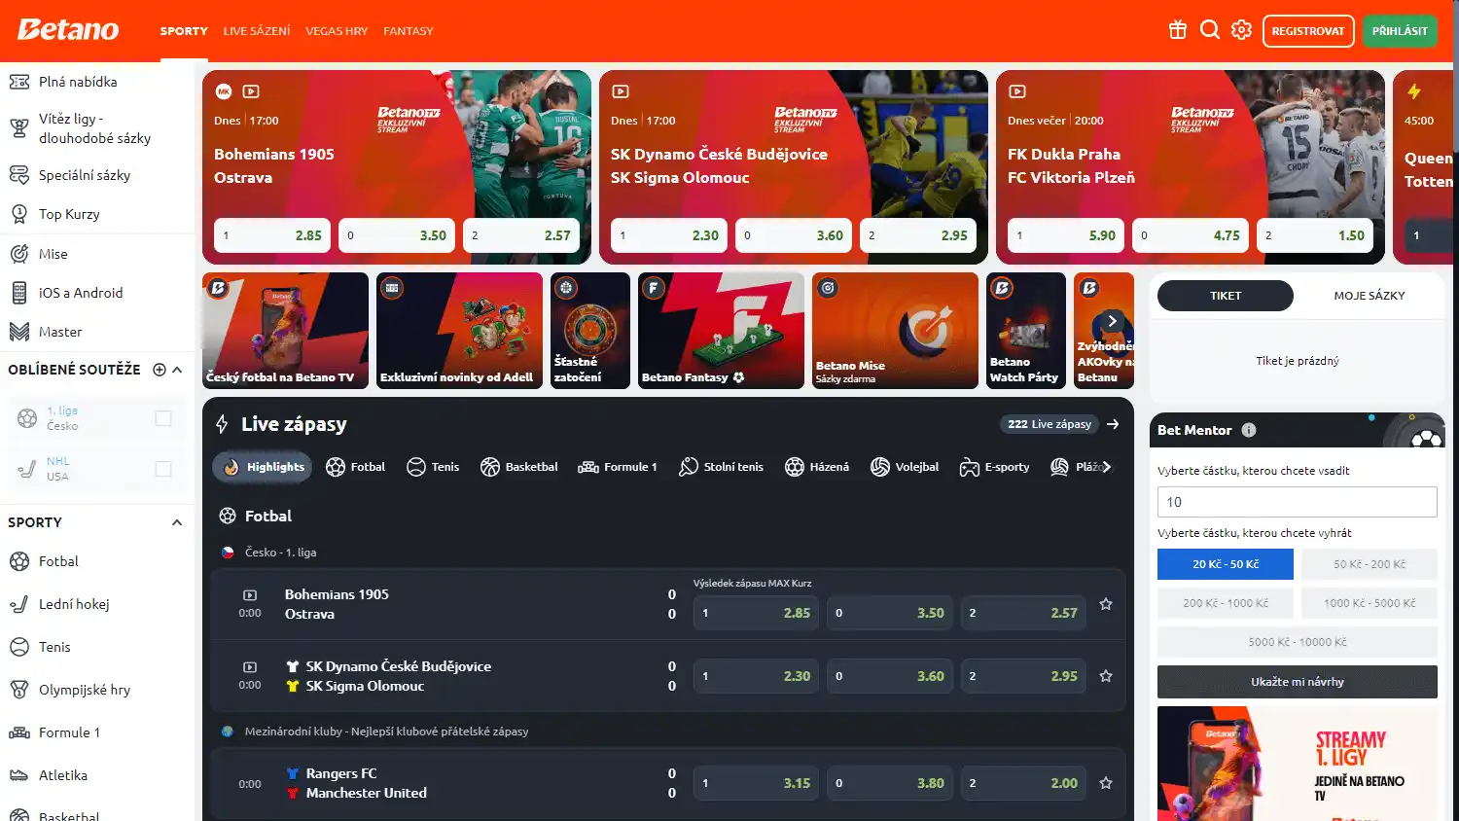Open Plná nabídka from the sidebar
Image resolution: width=1459 pixels, height=821 pixels.
point(97,82)
